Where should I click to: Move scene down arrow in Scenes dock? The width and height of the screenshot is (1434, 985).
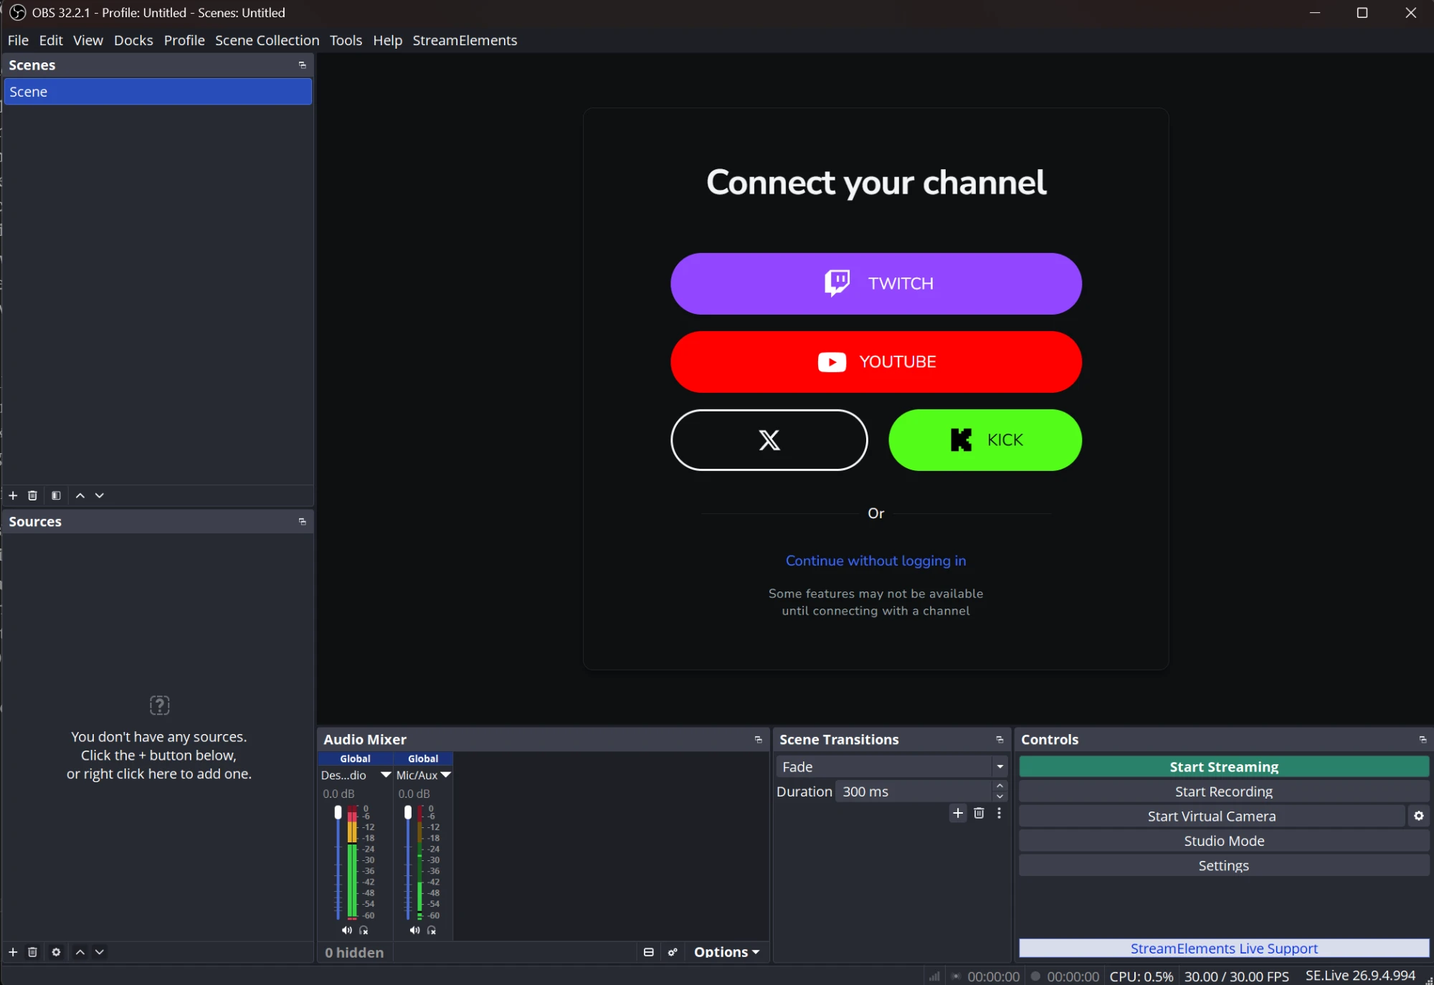click(x=100, y=495)
